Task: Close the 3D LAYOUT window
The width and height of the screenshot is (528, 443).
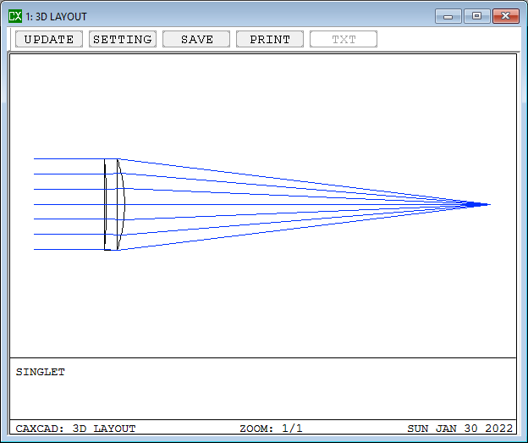Action: (x=506, y=16)
